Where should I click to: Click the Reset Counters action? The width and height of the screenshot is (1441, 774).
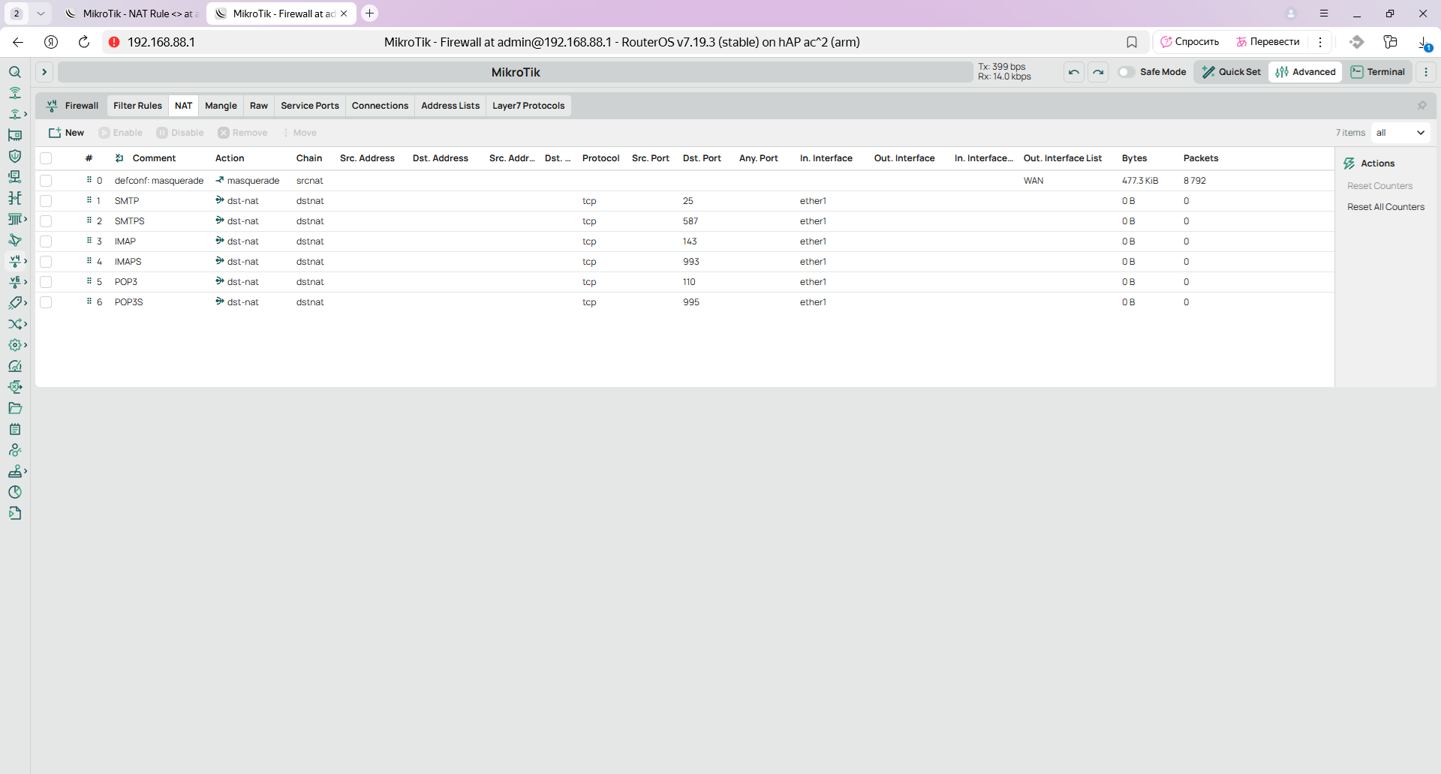(x=1379, y=186)
